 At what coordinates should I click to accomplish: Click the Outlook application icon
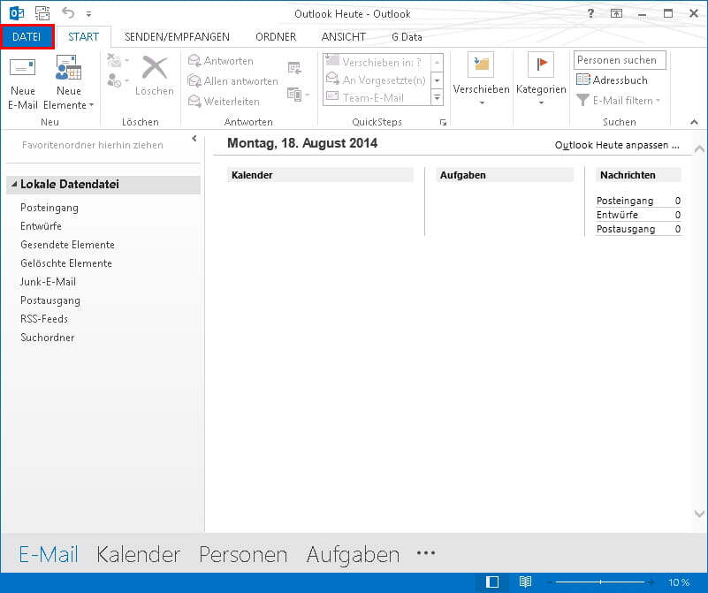click(x=17, y=13)
